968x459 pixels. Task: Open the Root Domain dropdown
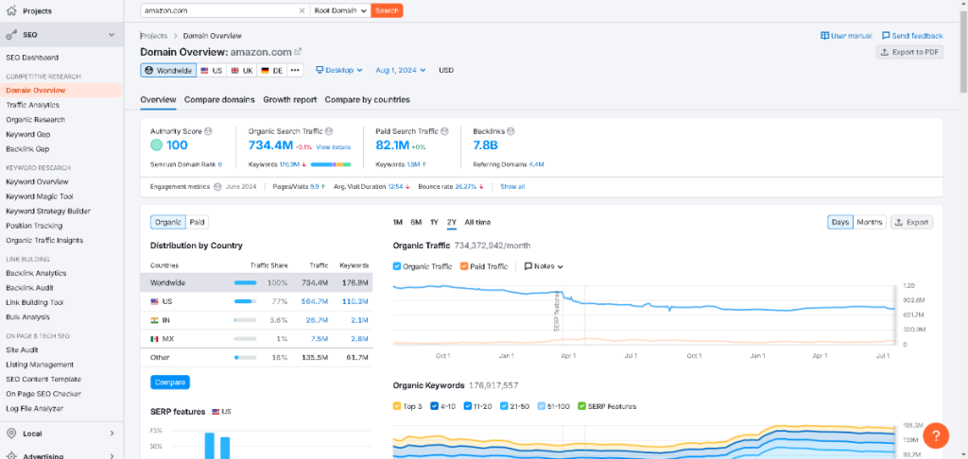click(339, 10)
